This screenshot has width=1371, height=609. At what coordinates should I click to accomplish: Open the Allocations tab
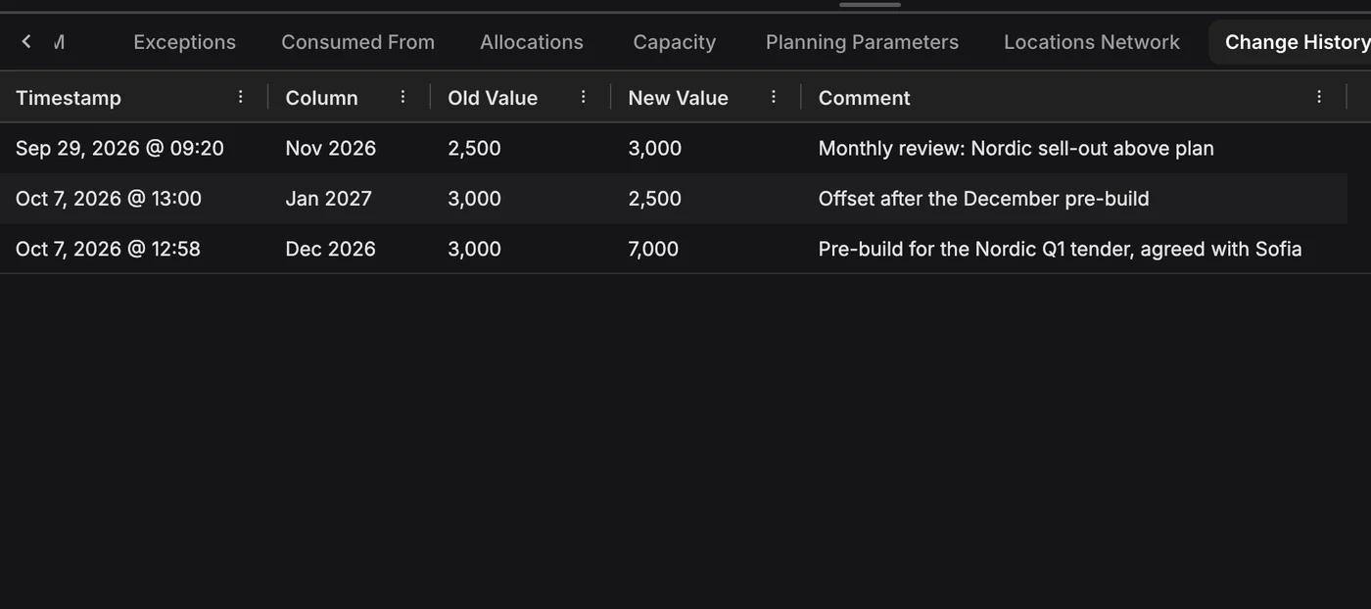coord(532,42)
